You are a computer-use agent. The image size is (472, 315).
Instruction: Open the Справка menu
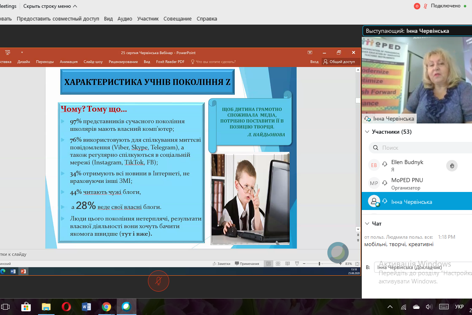coord(206,19)
